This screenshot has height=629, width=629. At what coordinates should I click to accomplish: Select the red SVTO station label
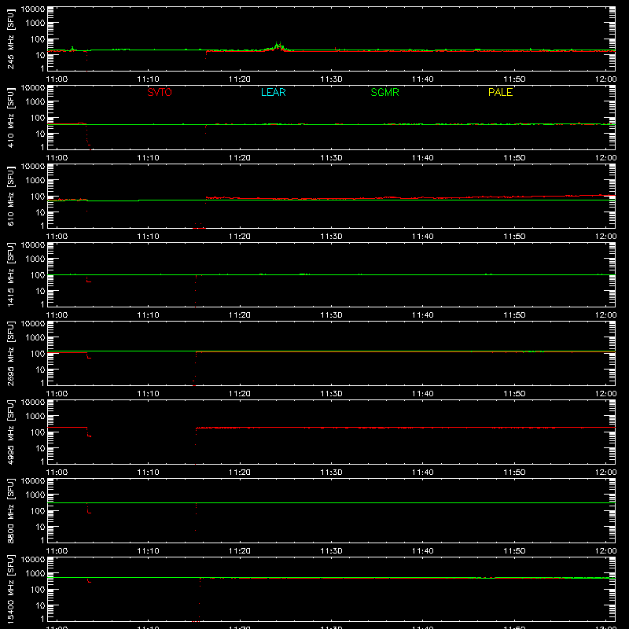pyautogui.click(x=160, y=92)
